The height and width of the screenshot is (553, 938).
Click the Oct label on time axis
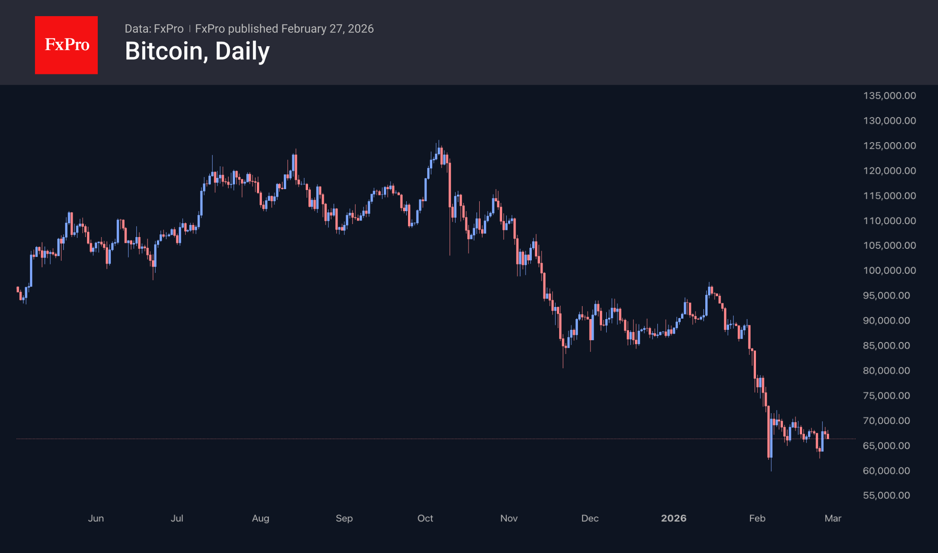click(425, 518)
